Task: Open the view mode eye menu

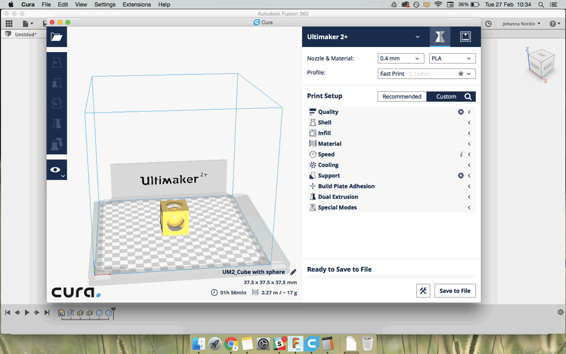Action: 57,170
